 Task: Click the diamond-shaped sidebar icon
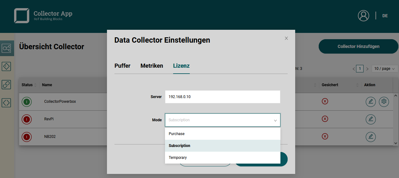click(7, 66)
